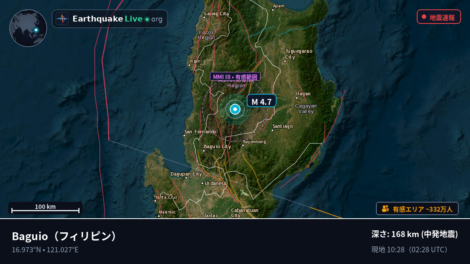470x264 pixels.
Task: Click the green live dot before org
Action: tap(147, 19)
